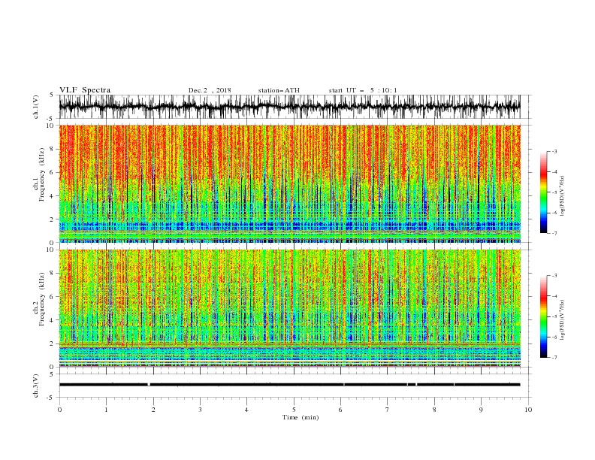Screen dimensions: 595x460
Task: Click the "start UT = 5 :10: 1" text
Action: [363, 90]
